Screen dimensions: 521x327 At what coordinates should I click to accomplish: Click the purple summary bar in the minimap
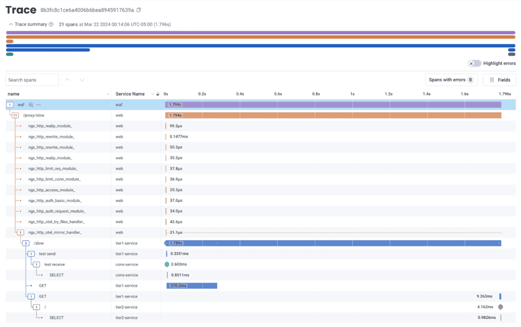coord(260,33)
